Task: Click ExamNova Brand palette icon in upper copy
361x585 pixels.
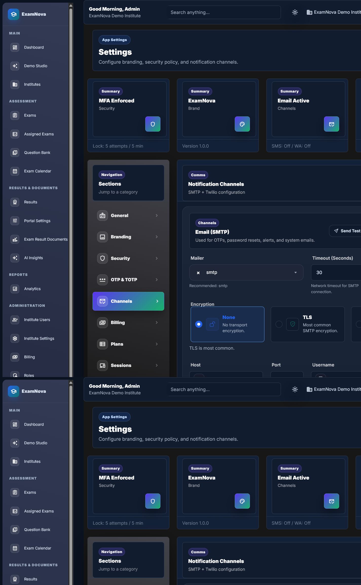Action: [x=242, y=124]
